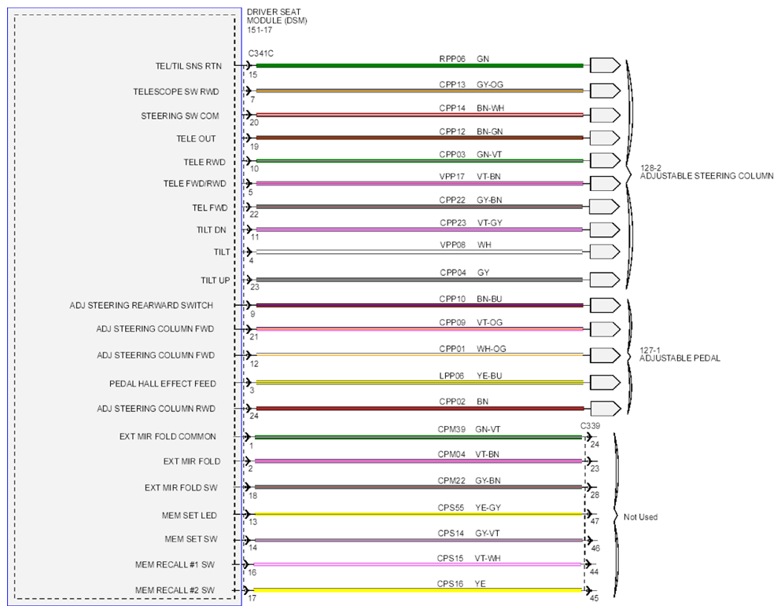
Task: Click the TELESCOPE SW RWD label
Action: pos(176,91)
